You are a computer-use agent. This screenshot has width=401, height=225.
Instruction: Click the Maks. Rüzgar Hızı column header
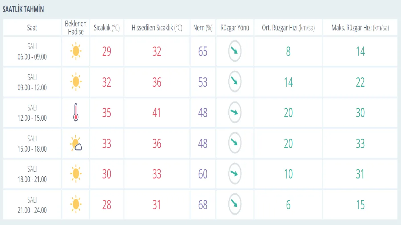[360, 28]
